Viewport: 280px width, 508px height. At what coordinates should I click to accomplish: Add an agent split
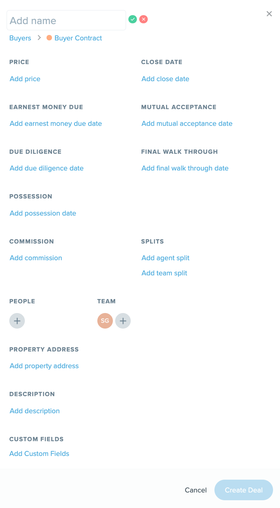point(166,258)
